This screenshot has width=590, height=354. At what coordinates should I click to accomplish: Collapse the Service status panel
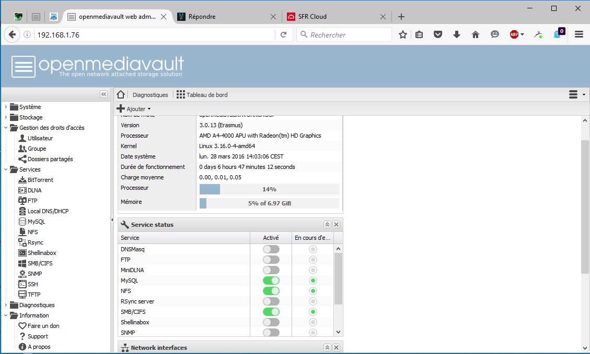point(327,225)
